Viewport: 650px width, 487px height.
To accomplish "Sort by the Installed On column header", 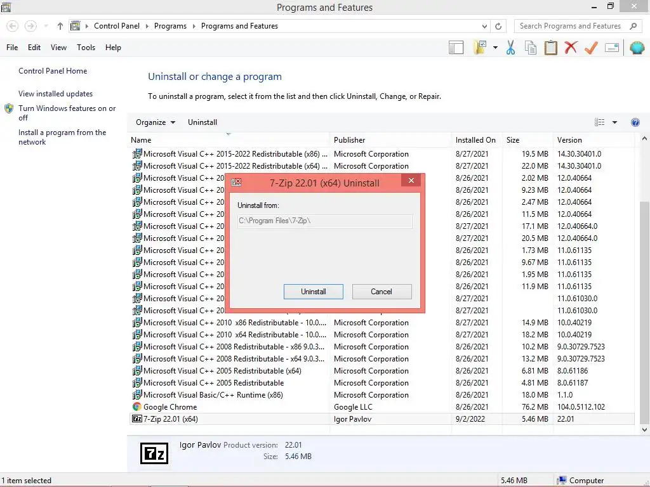I will click(x=477, y=140).
